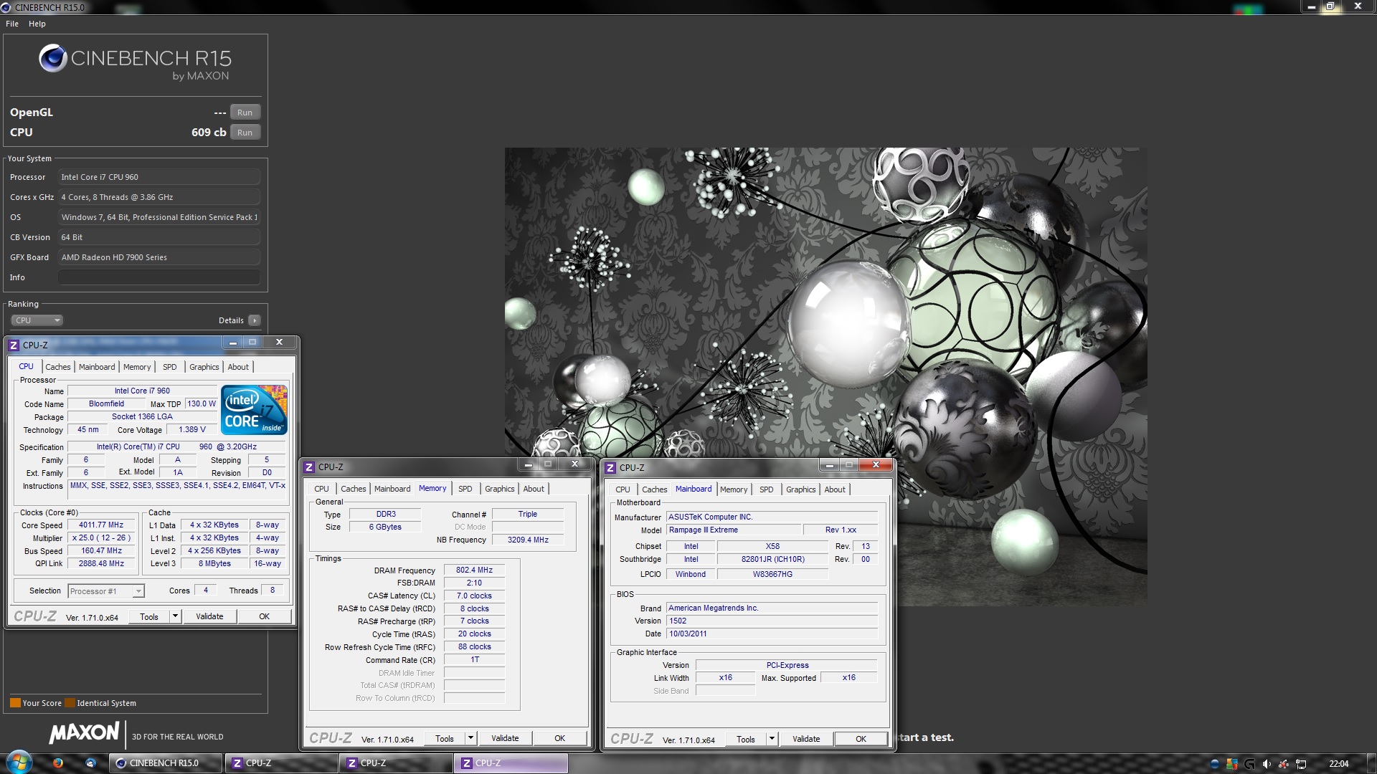Switch to Caches tab in processor window
Viewport: 1377px width, 774px height.
click(58, 367)
